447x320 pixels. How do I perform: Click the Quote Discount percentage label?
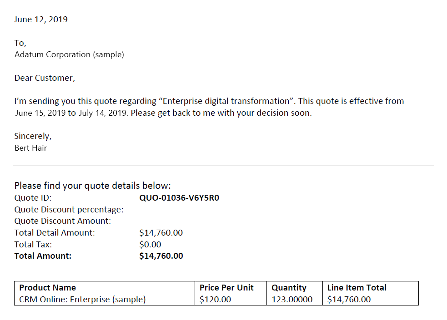pyautogui.click(x=69, y=210)
